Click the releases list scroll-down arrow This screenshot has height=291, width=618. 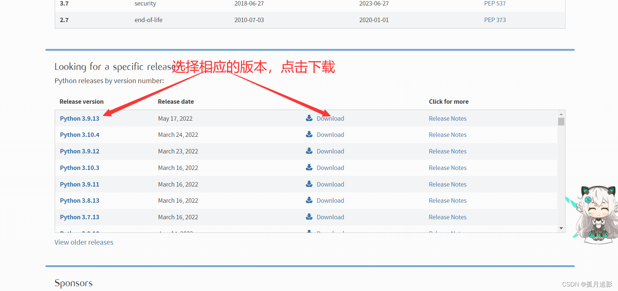click(561, 228)
